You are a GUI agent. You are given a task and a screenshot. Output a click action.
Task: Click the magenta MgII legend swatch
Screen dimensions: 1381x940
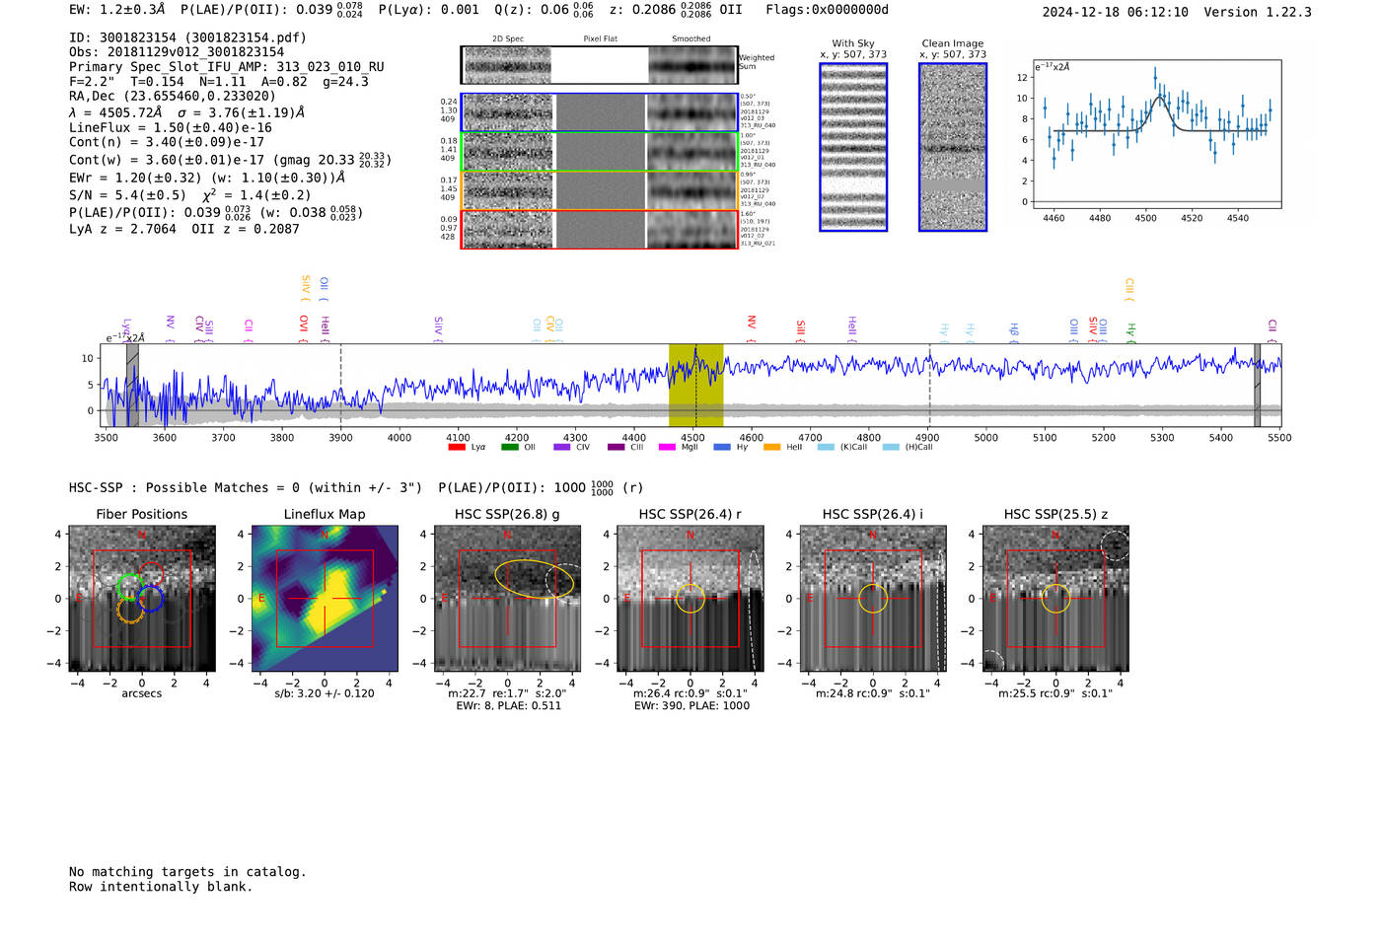pos(667,447)
